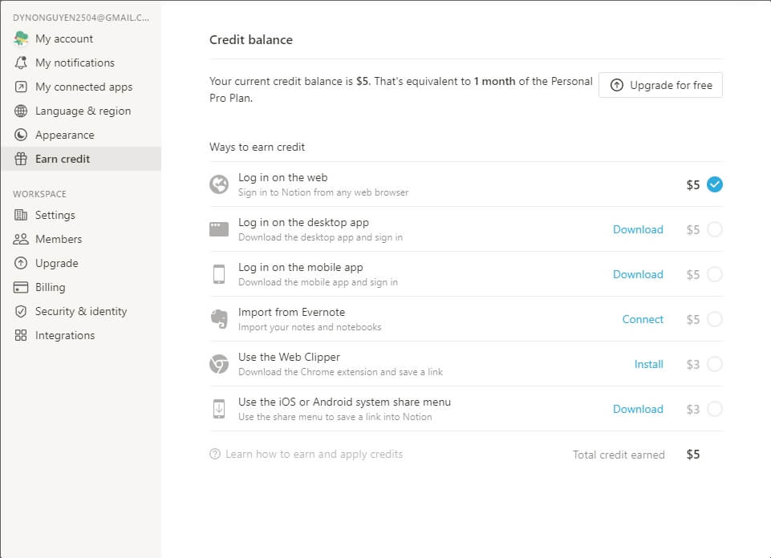Screen dimensions: 771x558
Task: Go to the Upgrade section in sidebar
Action: click(81, 263)
